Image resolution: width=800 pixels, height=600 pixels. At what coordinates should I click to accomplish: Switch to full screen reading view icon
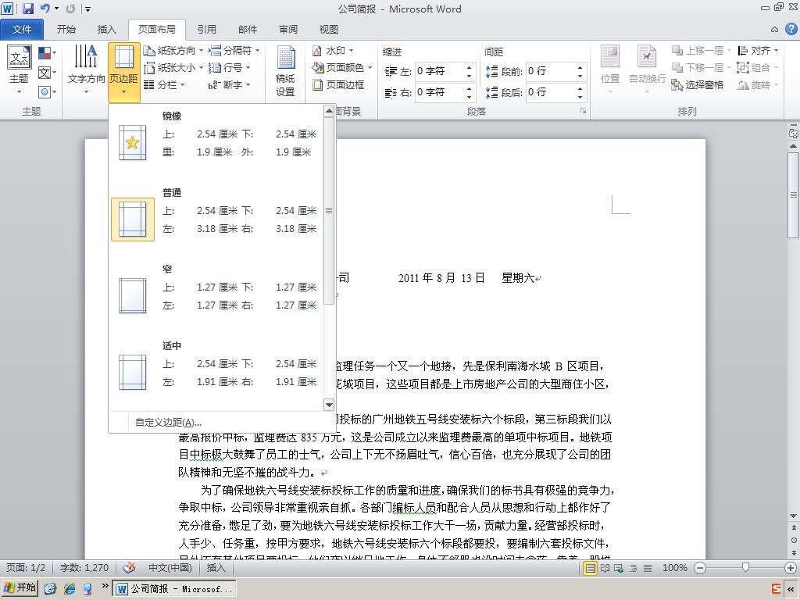[605, 568]
